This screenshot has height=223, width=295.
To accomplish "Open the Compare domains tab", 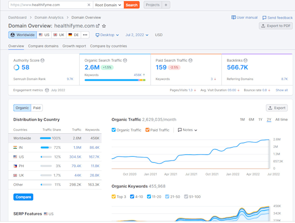I will tap(43, 46).
